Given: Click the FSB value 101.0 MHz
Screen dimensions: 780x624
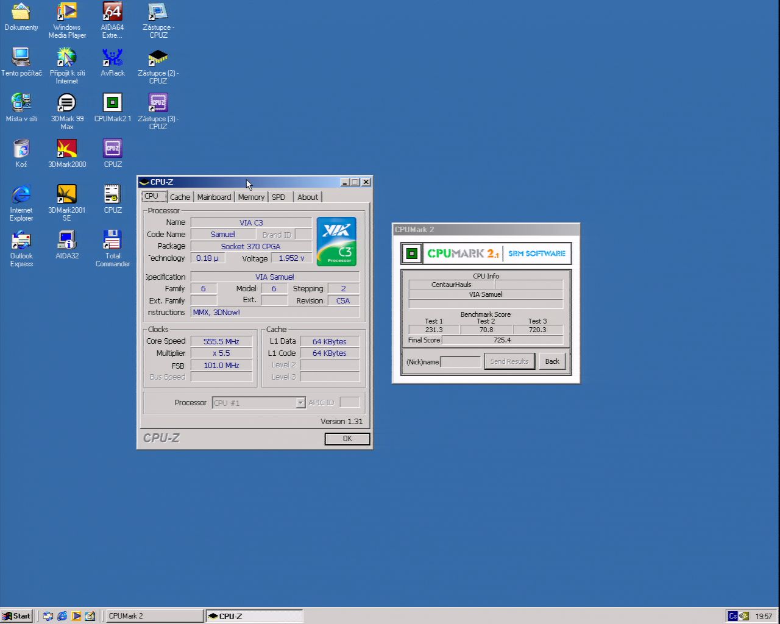Looking at the screenshot, I should click(x=221, y=366).
